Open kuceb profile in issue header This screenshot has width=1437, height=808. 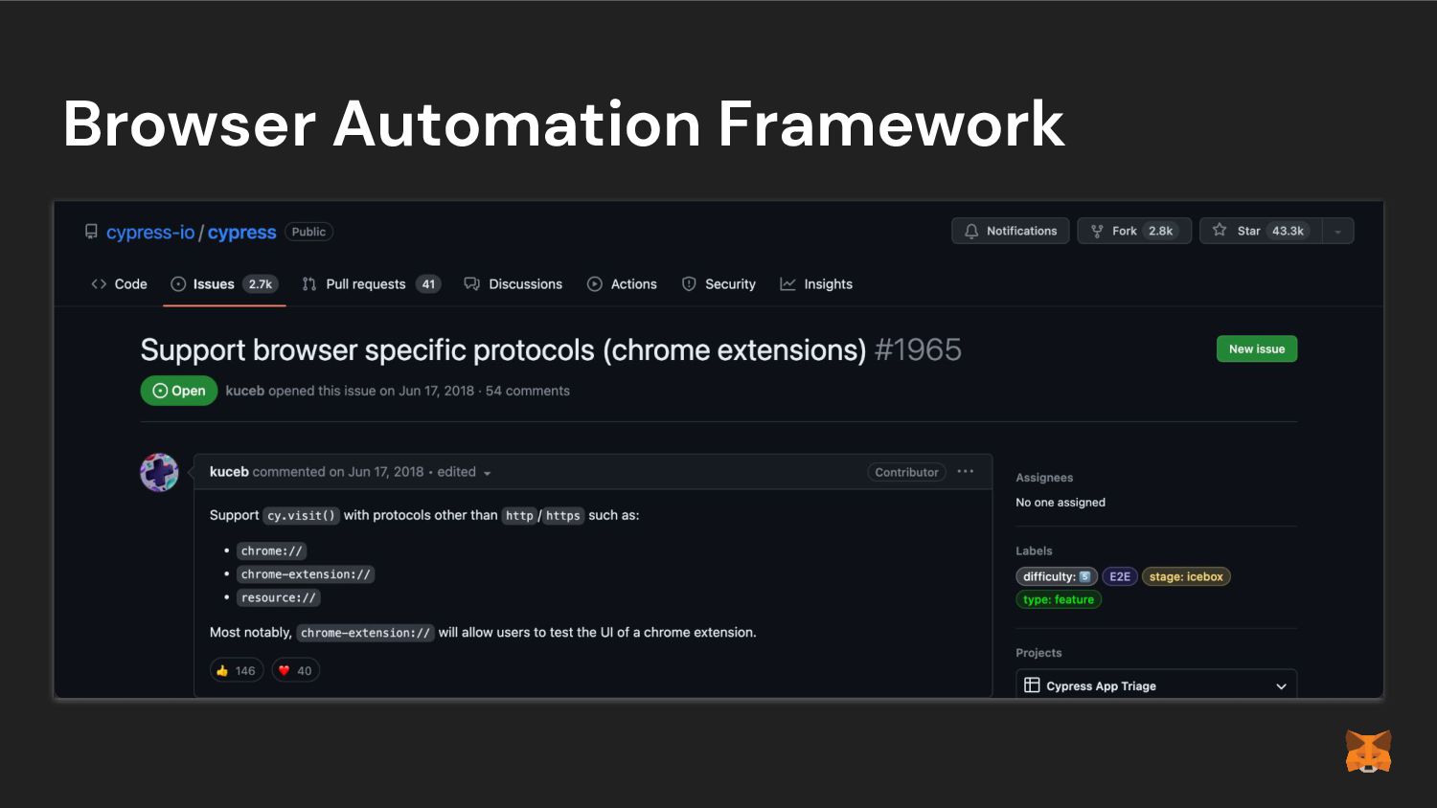tap(245, 391)
